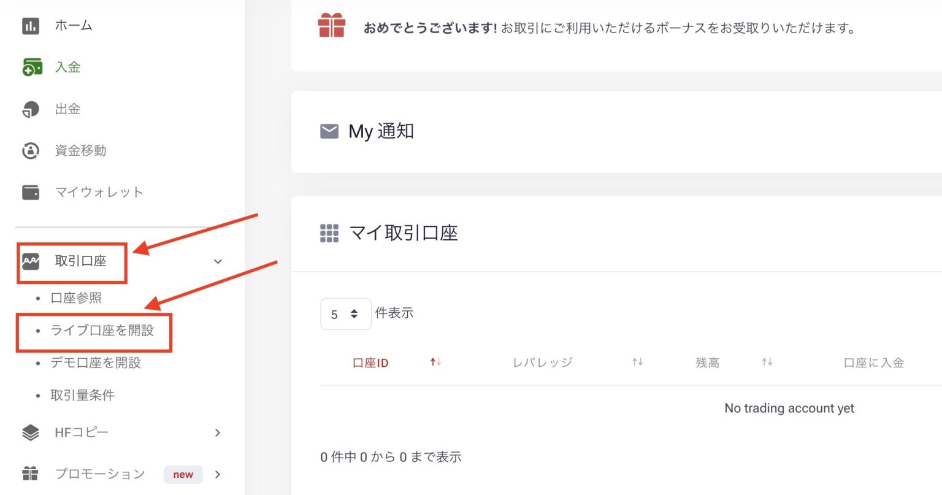Collapse the 取引口座 section chevron
942x495 pixels.
(x=217, y=261)
